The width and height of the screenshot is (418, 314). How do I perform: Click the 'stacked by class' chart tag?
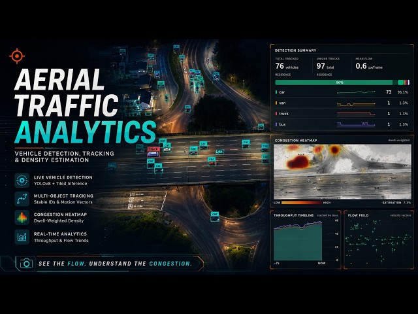[327, 215]
